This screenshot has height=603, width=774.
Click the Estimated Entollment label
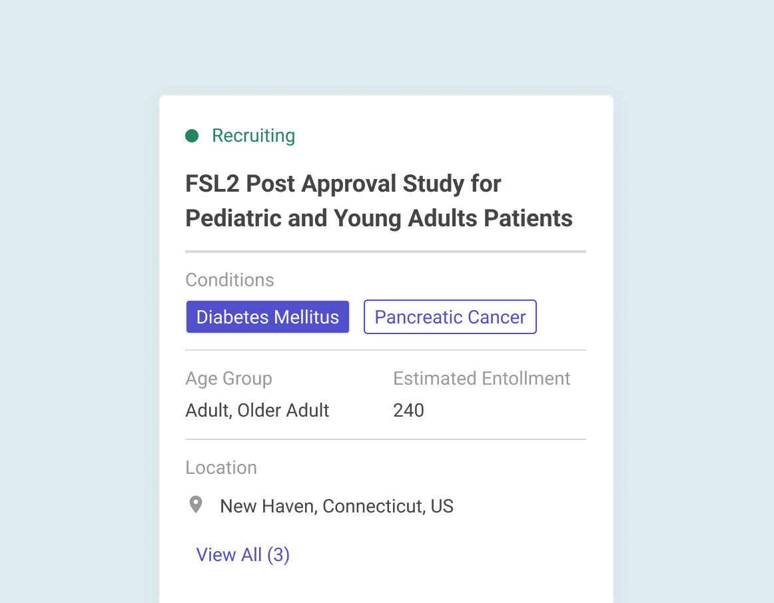(482, 378)
